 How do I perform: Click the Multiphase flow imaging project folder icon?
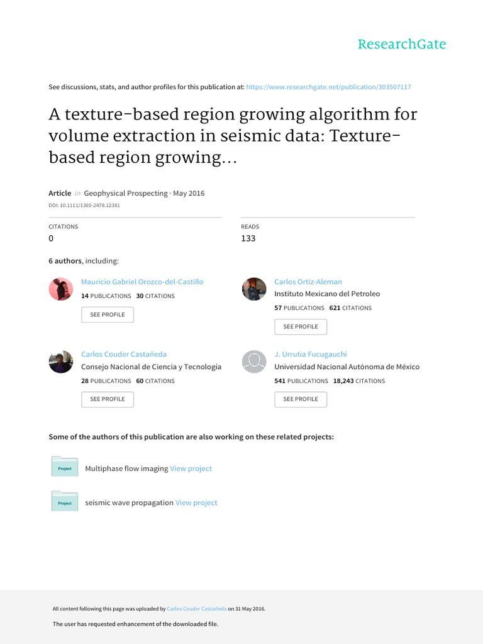click(65, 466)
